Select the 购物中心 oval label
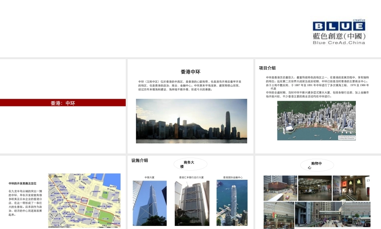The height and width of the screenshot is (229, 381). [x=317, y=165]
